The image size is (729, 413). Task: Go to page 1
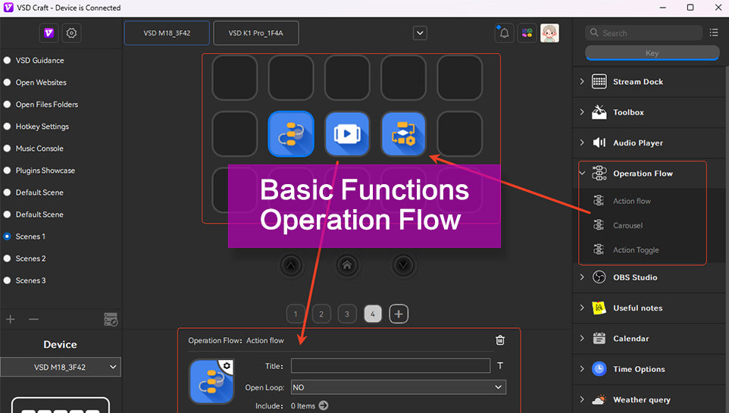click(x=296, y=314)
